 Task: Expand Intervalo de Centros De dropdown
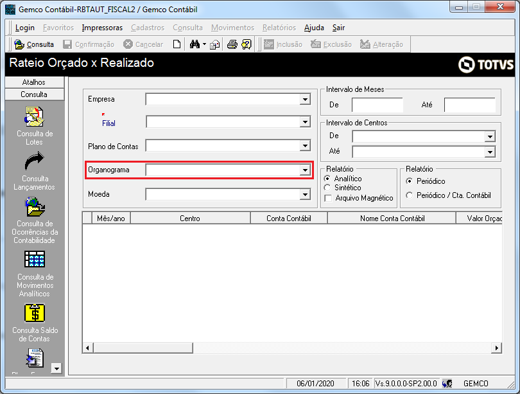489,136
